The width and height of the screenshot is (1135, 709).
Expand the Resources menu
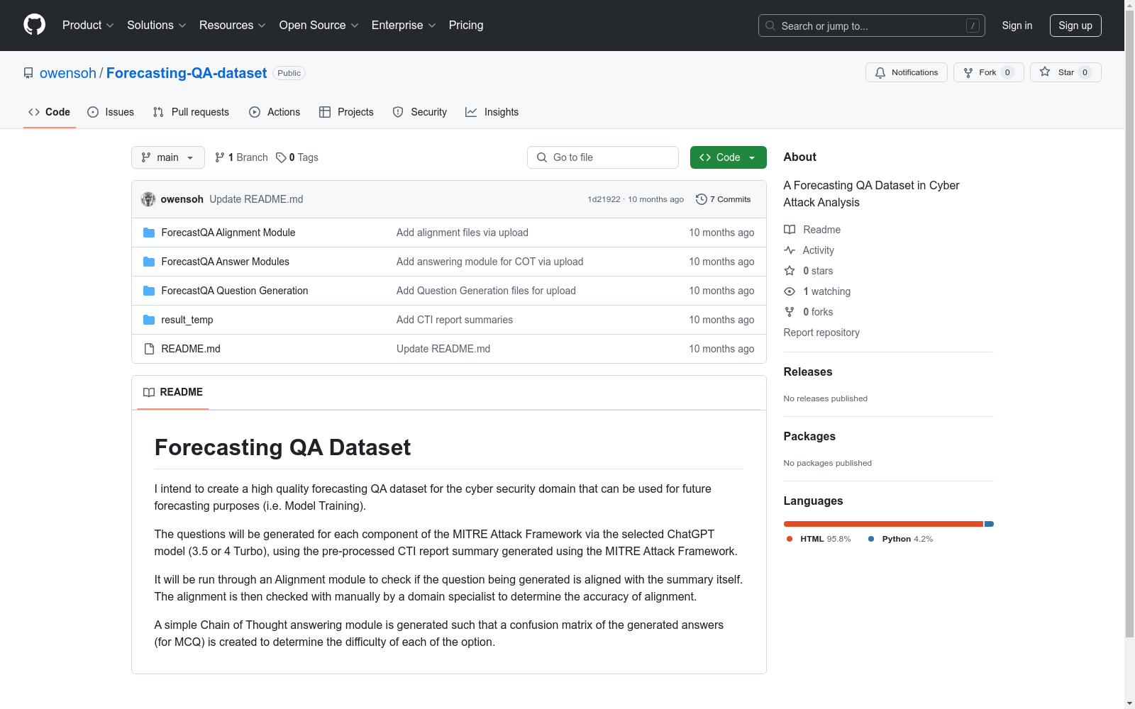[233, 26]
